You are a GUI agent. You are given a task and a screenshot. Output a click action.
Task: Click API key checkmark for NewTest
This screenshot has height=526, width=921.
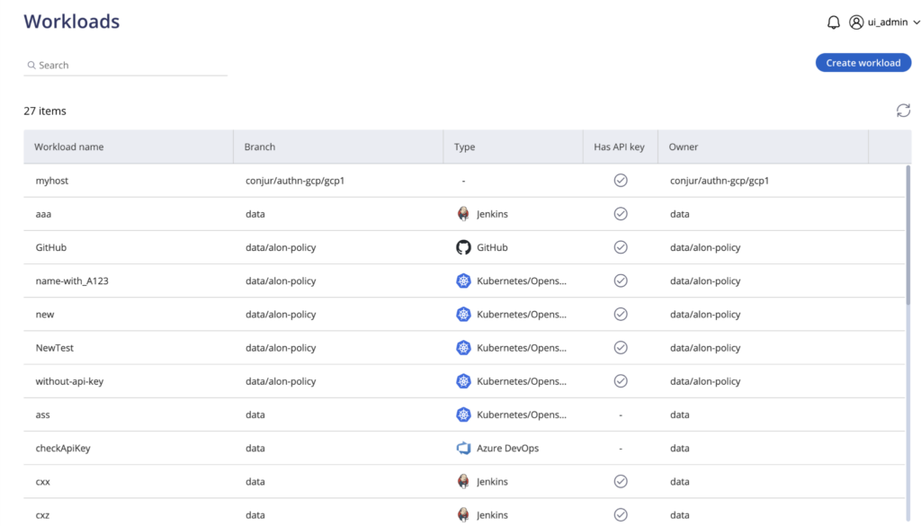(x=621, y=348)
